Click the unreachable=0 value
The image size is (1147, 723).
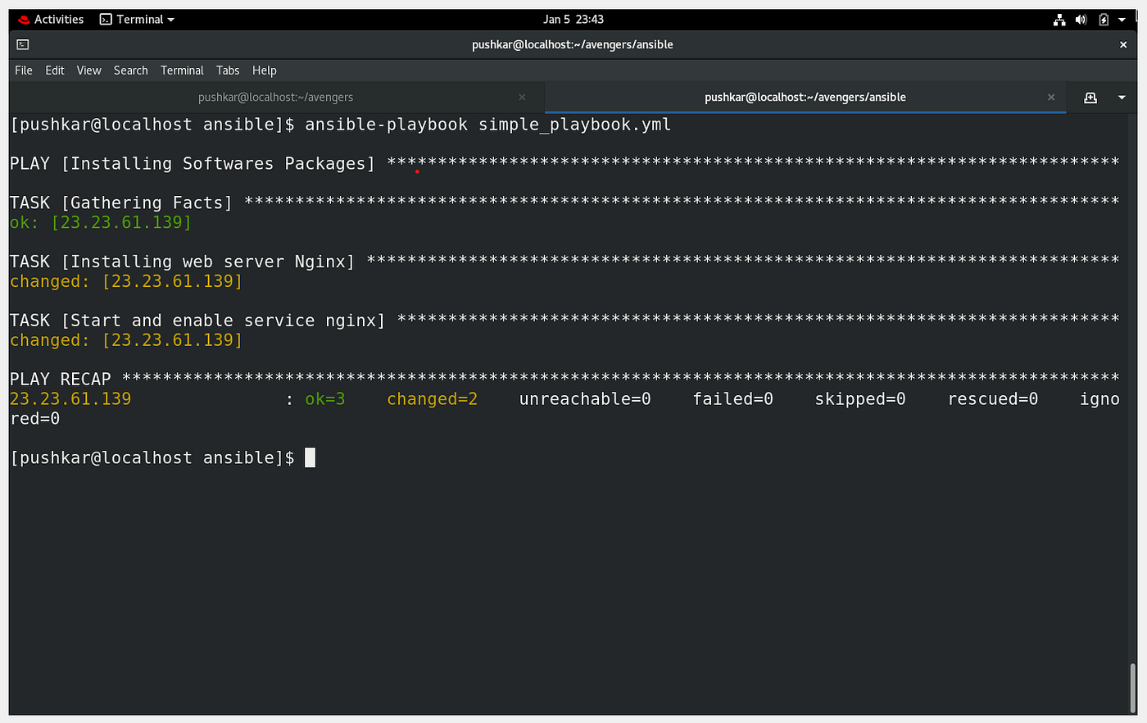click(x=585, y=399)
